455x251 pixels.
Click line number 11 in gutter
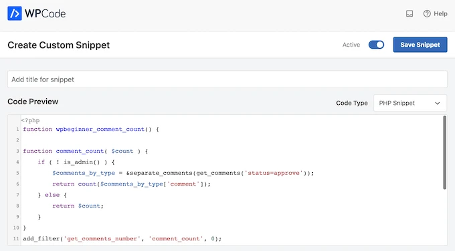(16, 239)
